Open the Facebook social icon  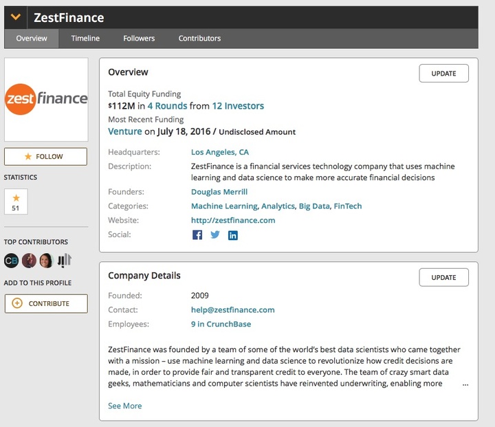[x=197, y=235]
